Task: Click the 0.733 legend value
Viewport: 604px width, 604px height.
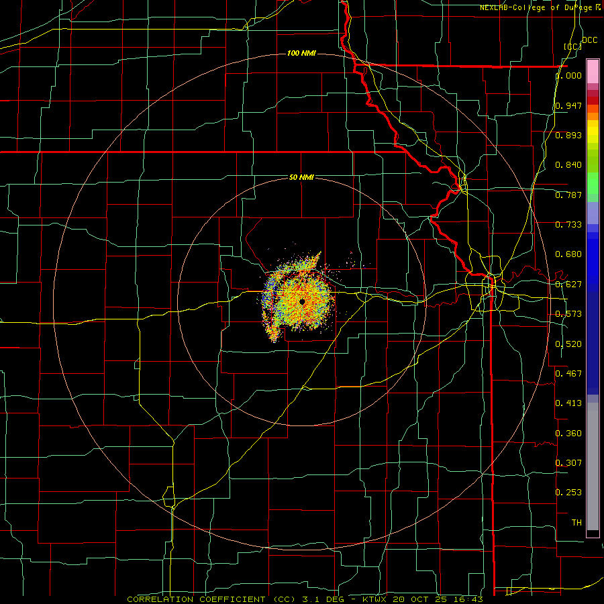Action: click(568, 225)
